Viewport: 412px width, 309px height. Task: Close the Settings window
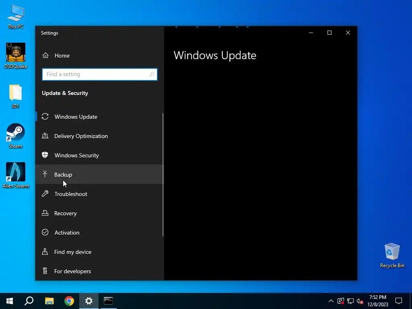point(348,33)
